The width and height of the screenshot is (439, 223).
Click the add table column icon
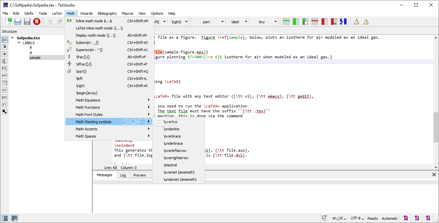coord(296,22)
